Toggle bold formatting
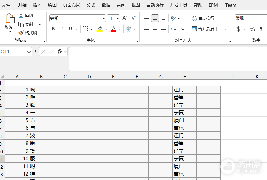This screenshot has width=267, height=180. point(53,29)
